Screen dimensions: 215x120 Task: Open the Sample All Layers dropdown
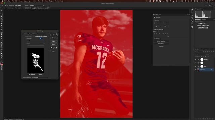(x=37, y=5)
